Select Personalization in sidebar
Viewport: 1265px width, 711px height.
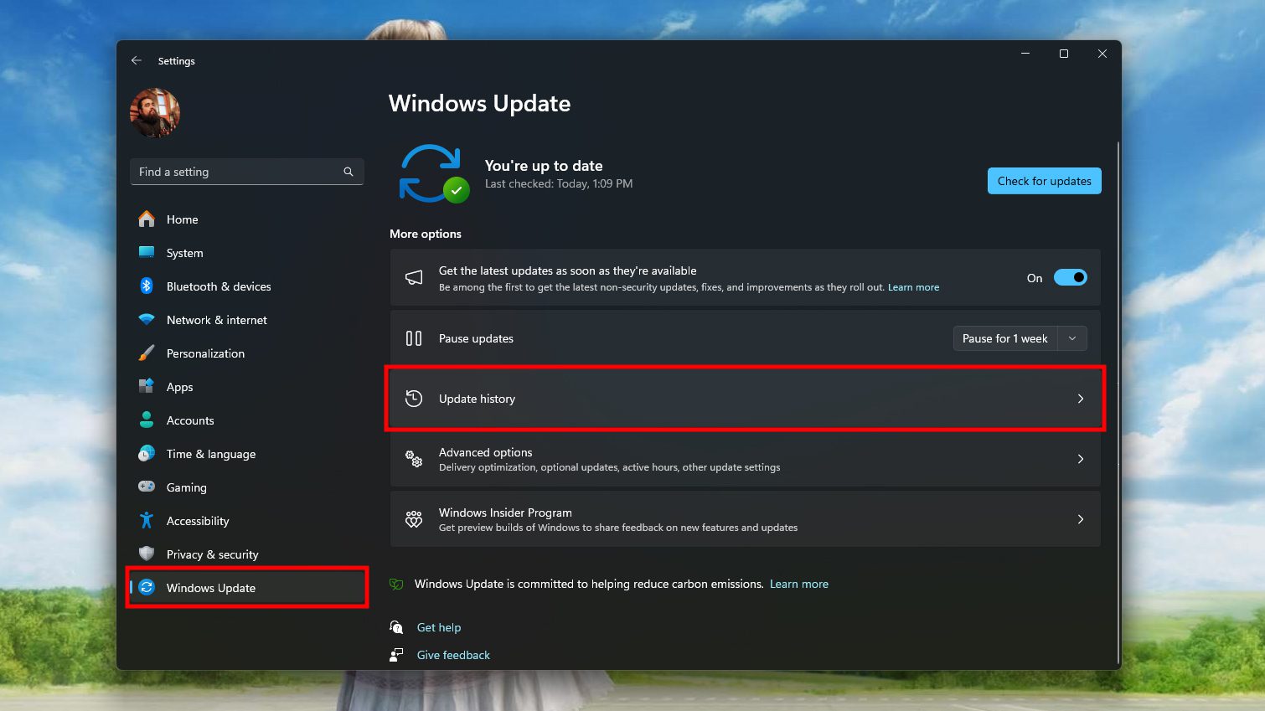pos(247,353)
